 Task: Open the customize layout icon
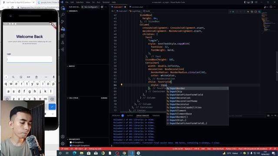tap(256, 2)
